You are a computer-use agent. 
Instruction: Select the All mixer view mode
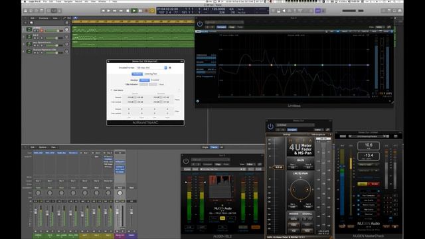point(221,147)
